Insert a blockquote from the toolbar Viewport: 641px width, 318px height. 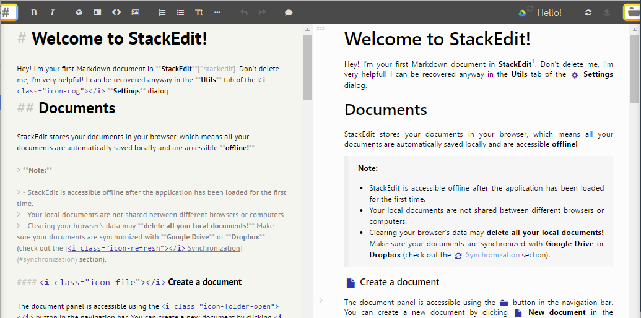(98, 12)
